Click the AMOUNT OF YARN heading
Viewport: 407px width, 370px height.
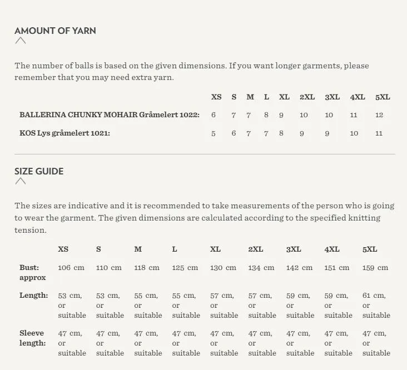tap(55, 31)
